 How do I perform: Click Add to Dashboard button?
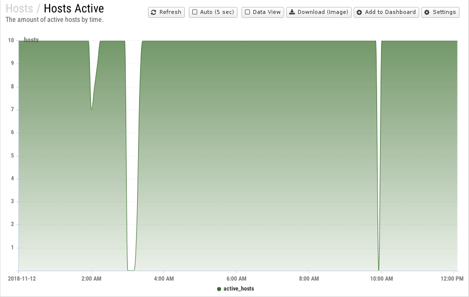click(387, 12)
